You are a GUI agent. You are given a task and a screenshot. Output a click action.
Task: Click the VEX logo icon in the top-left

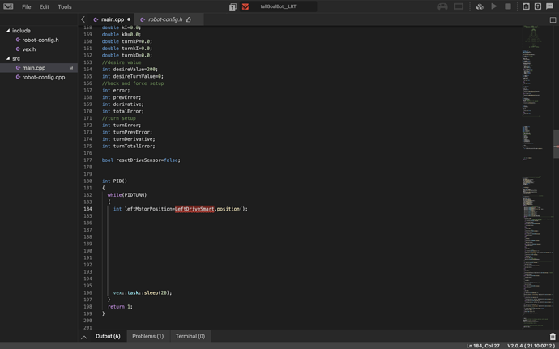click(x=8, y=6)
